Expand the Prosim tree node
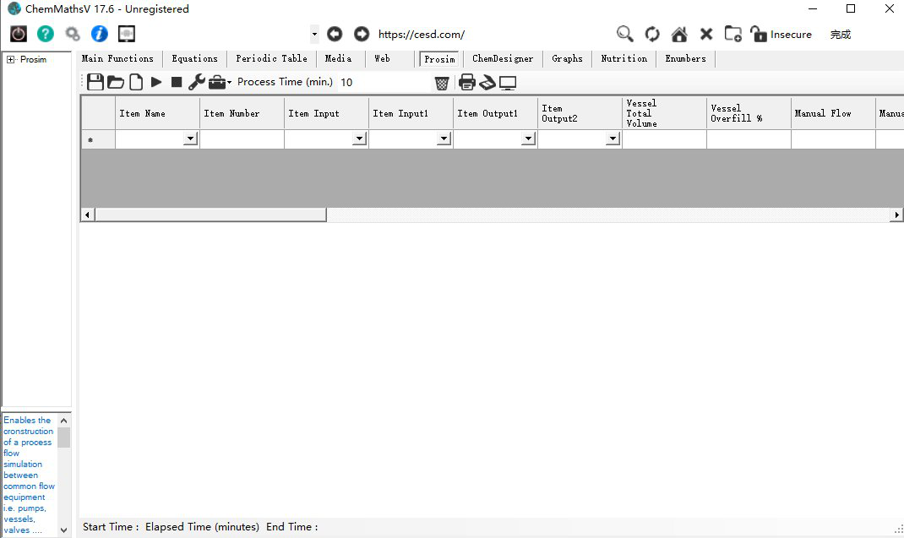The width and height of the screenshot is (904, 538). (10, 60)
